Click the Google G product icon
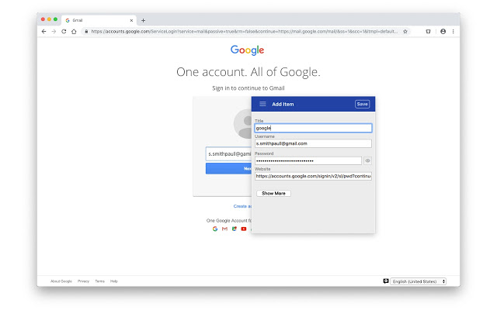The height and width of the screenshot is (310, 497). (x=215, y=229)
